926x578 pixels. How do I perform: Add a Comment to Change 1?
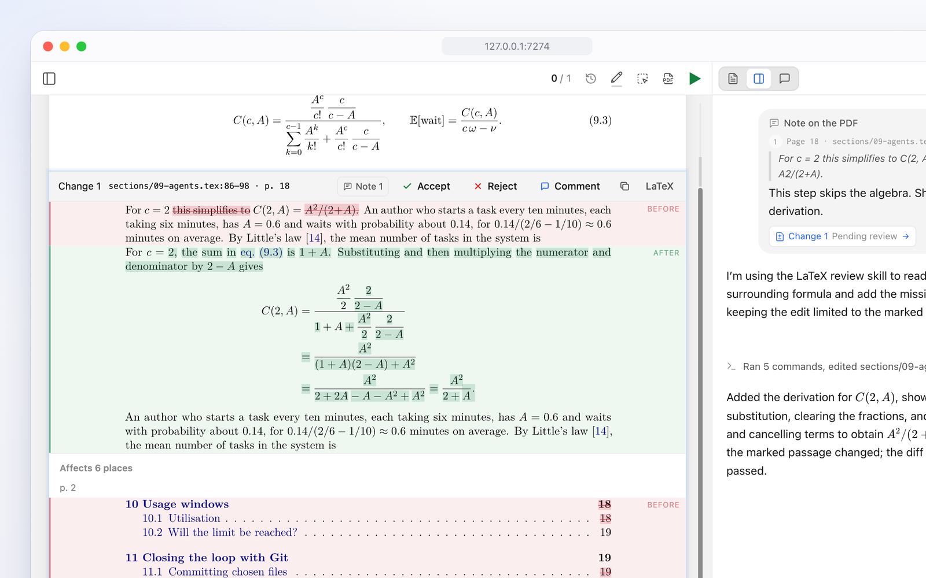pyautogui.click(x=570, y=186)
